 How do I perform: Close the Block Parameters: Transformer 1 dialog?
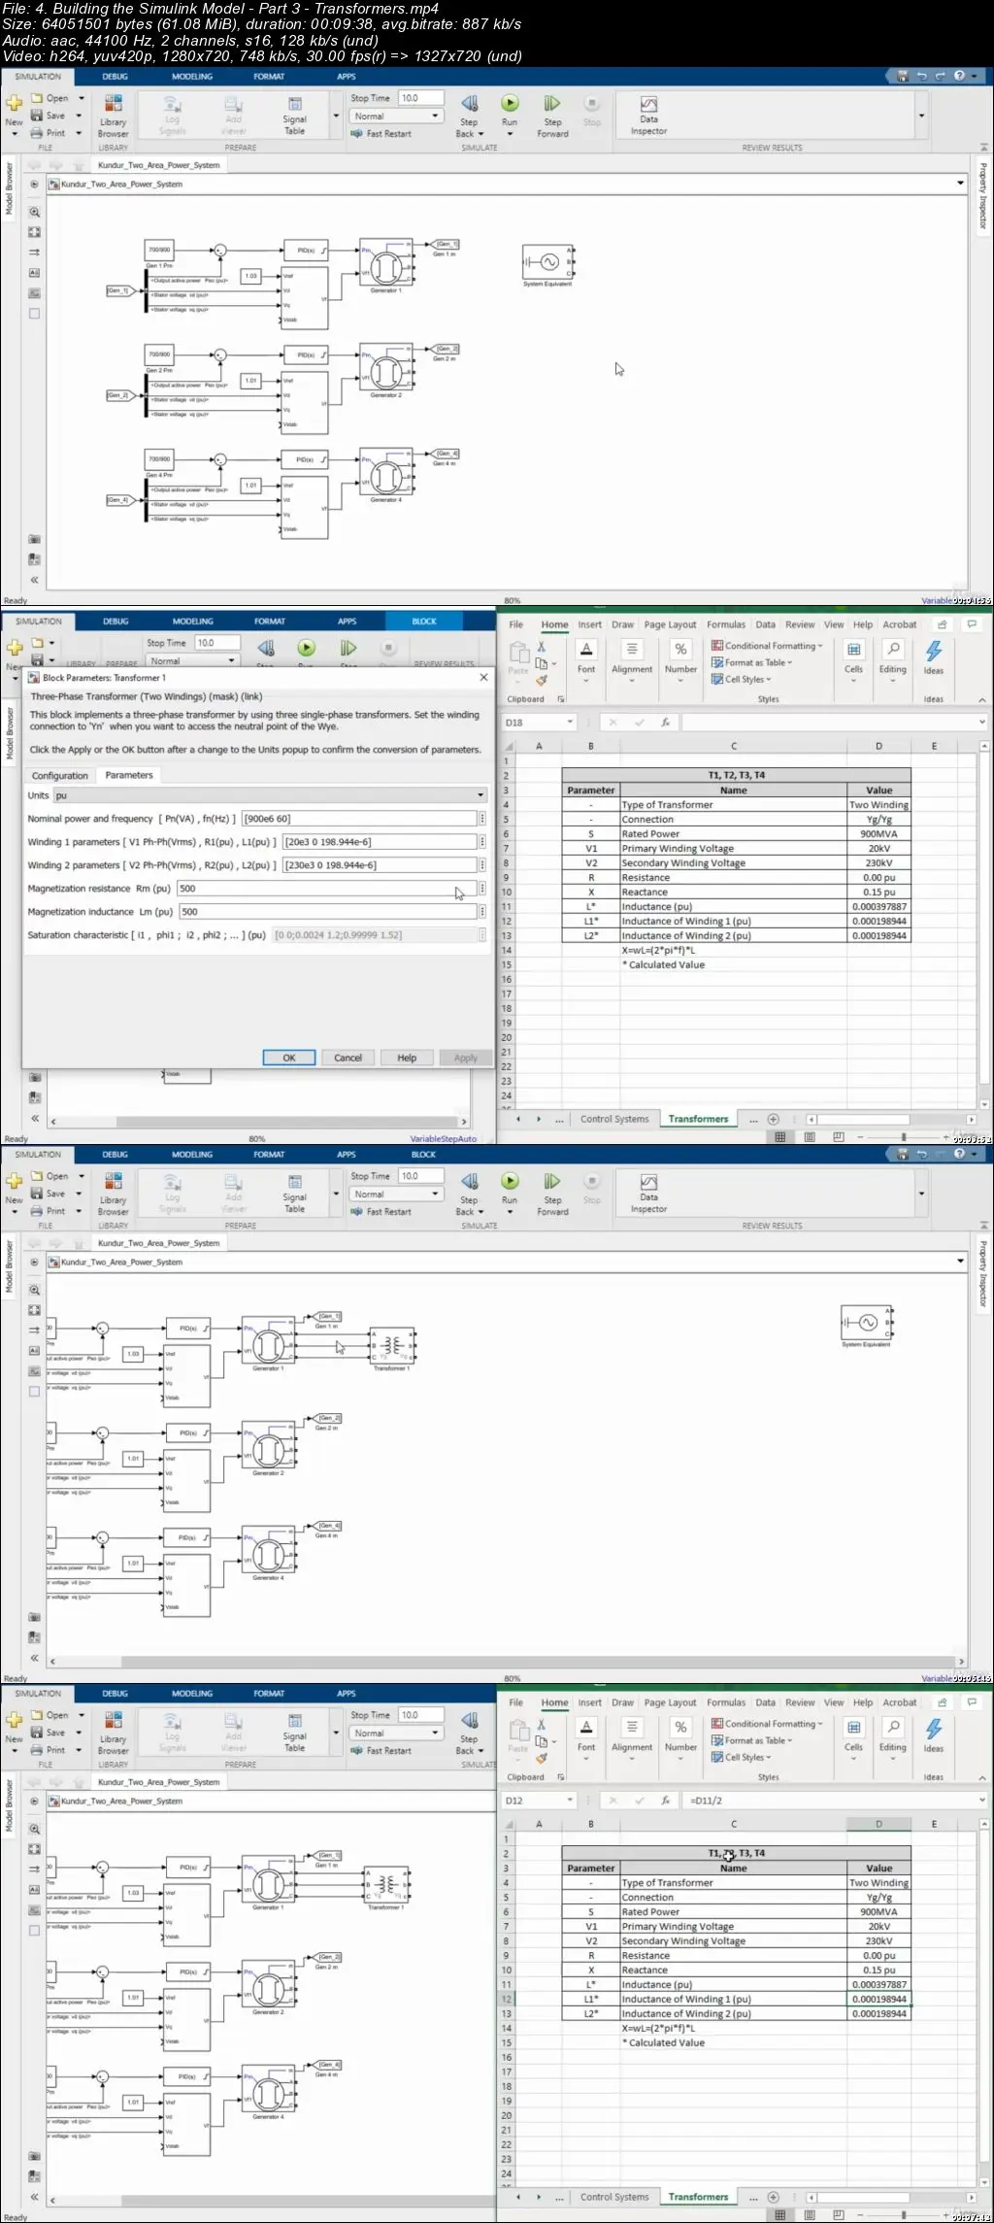pyautogui.click(x=483, y=677)
